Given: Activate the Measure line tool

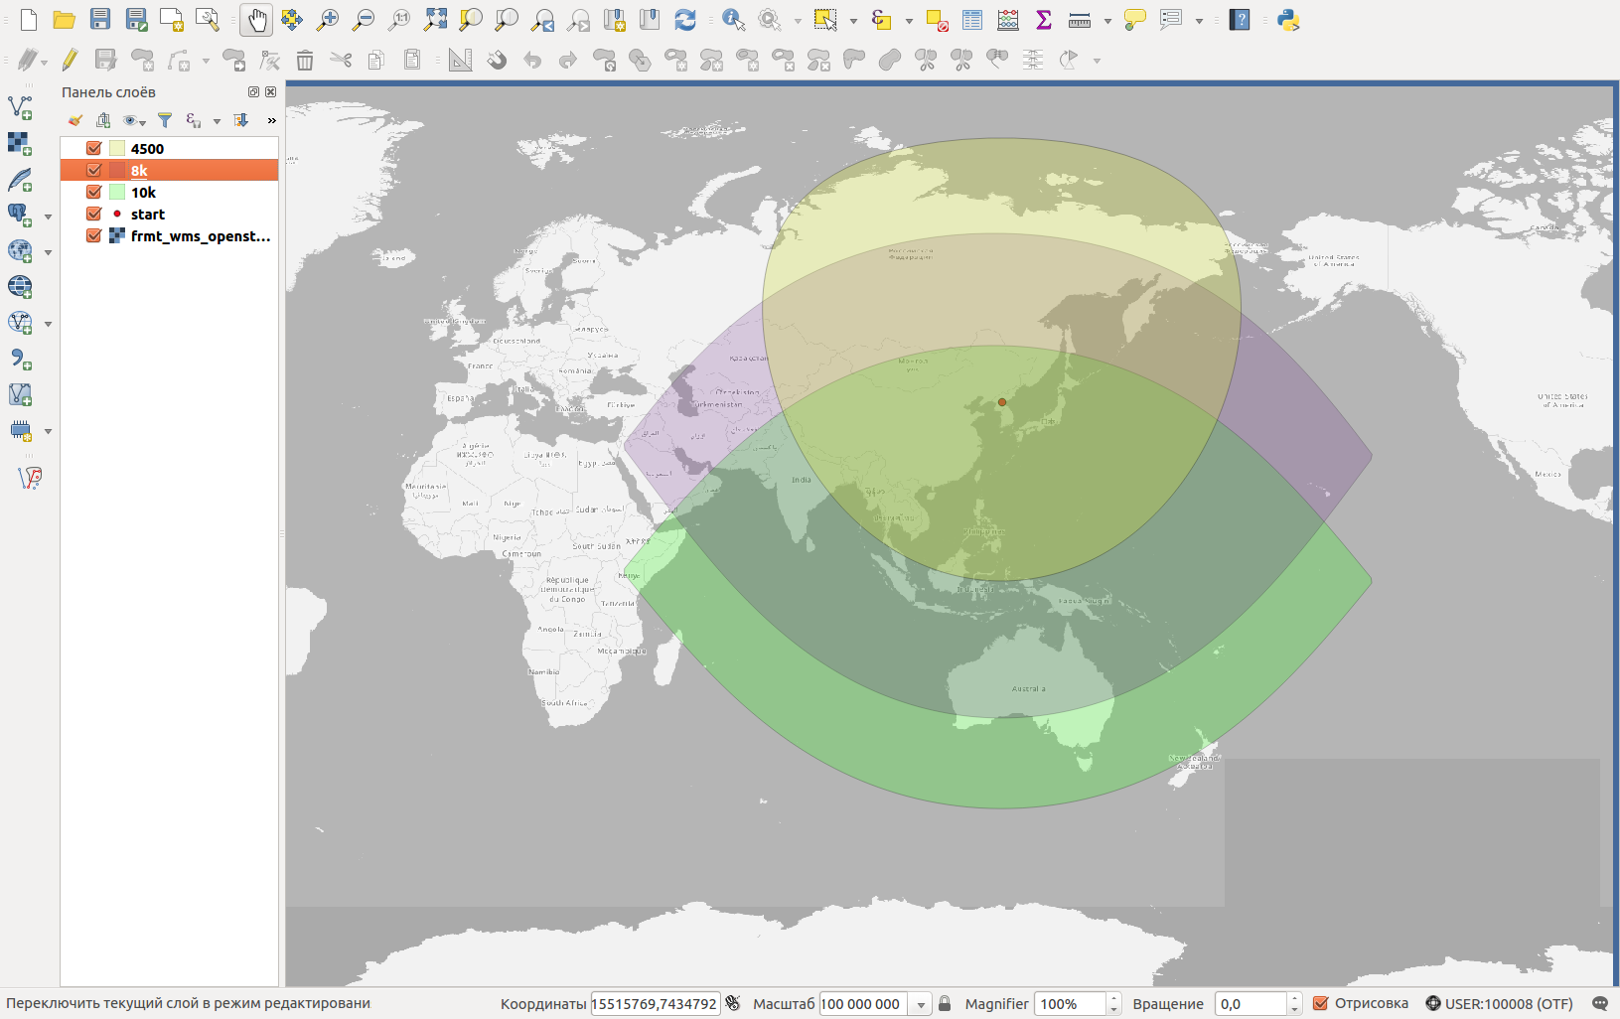Looking at the screenshot, I should [1080, 20].
